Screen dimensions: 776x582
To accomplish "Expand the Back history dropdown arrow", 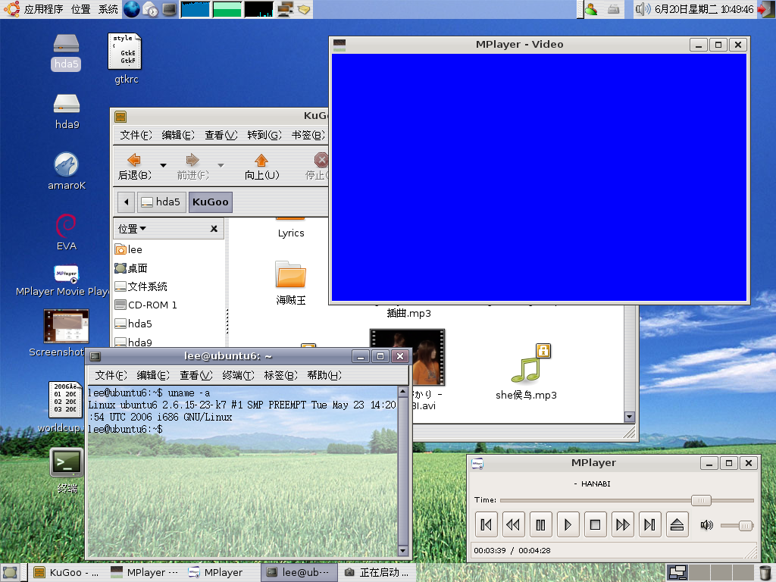I will tap(163, 165).
